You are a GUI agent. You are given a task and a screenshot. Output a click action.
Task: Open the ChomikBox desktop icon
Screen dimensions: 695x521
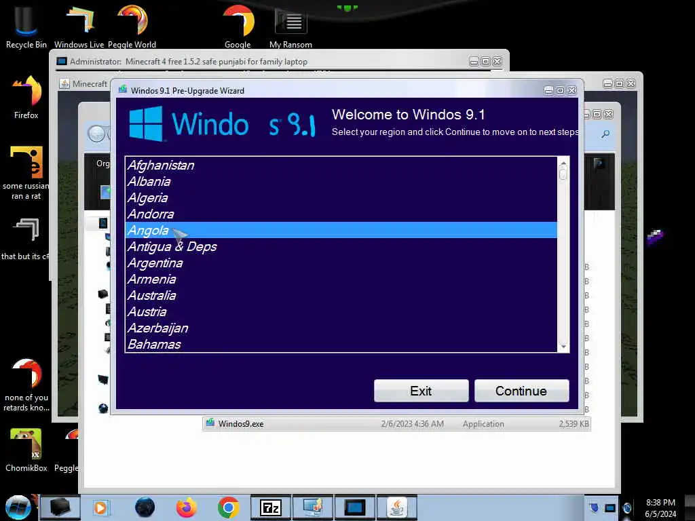point(26,450)
